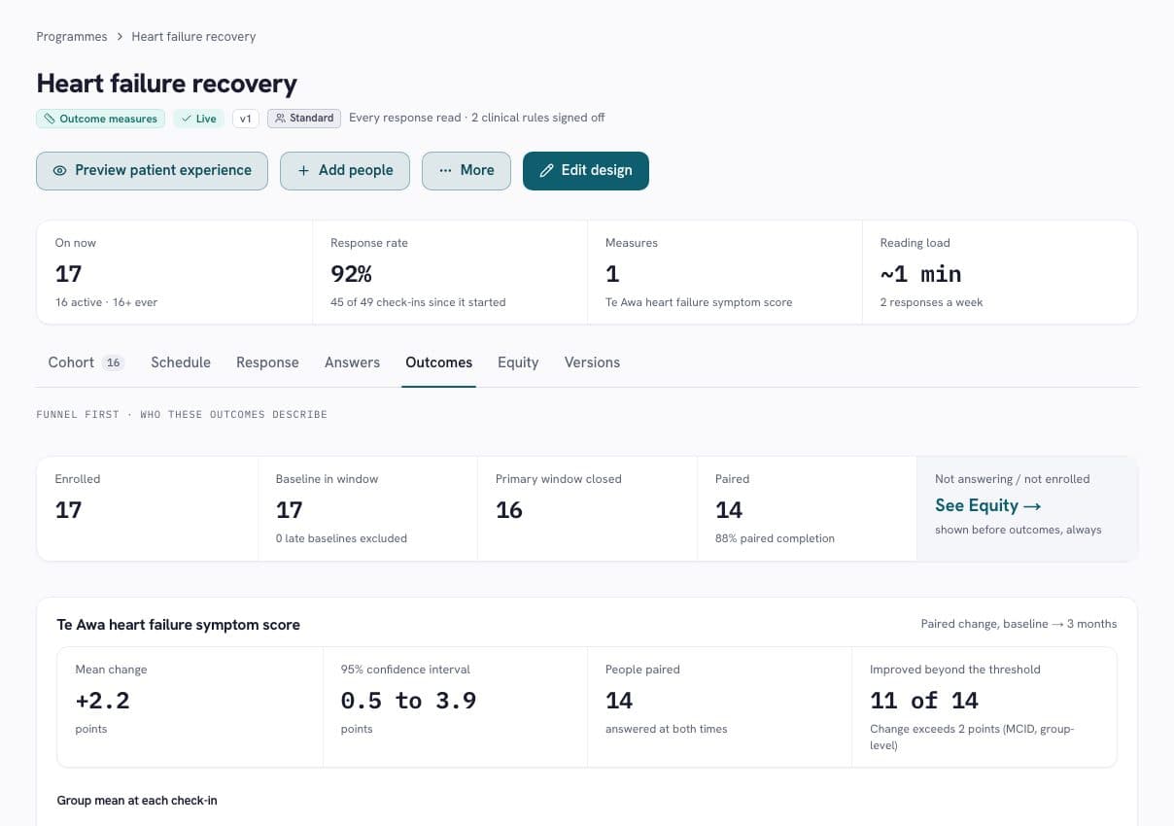Go to the Equity tab
Screen dimensions: 1174x826
(518, 362)
